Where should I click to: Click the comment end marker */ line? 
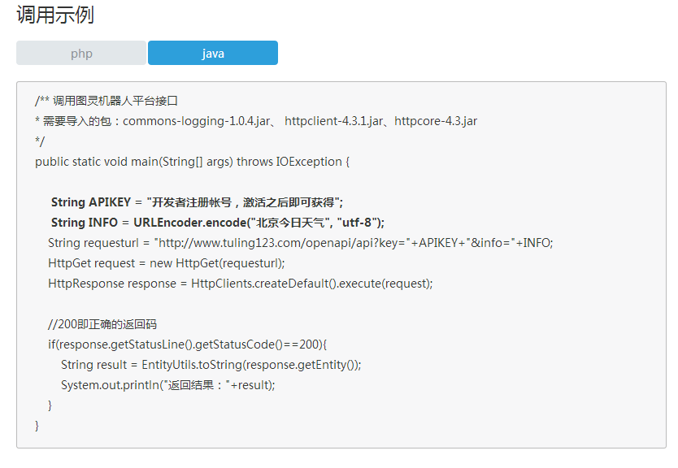click(x=40, y=141)
